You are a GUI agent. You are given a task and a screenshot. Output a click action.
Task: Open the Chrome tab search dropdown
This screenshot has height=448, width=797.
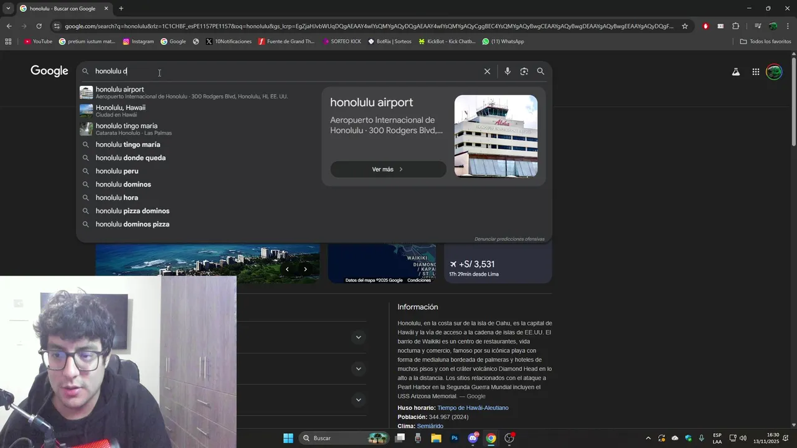pos(8,8)
